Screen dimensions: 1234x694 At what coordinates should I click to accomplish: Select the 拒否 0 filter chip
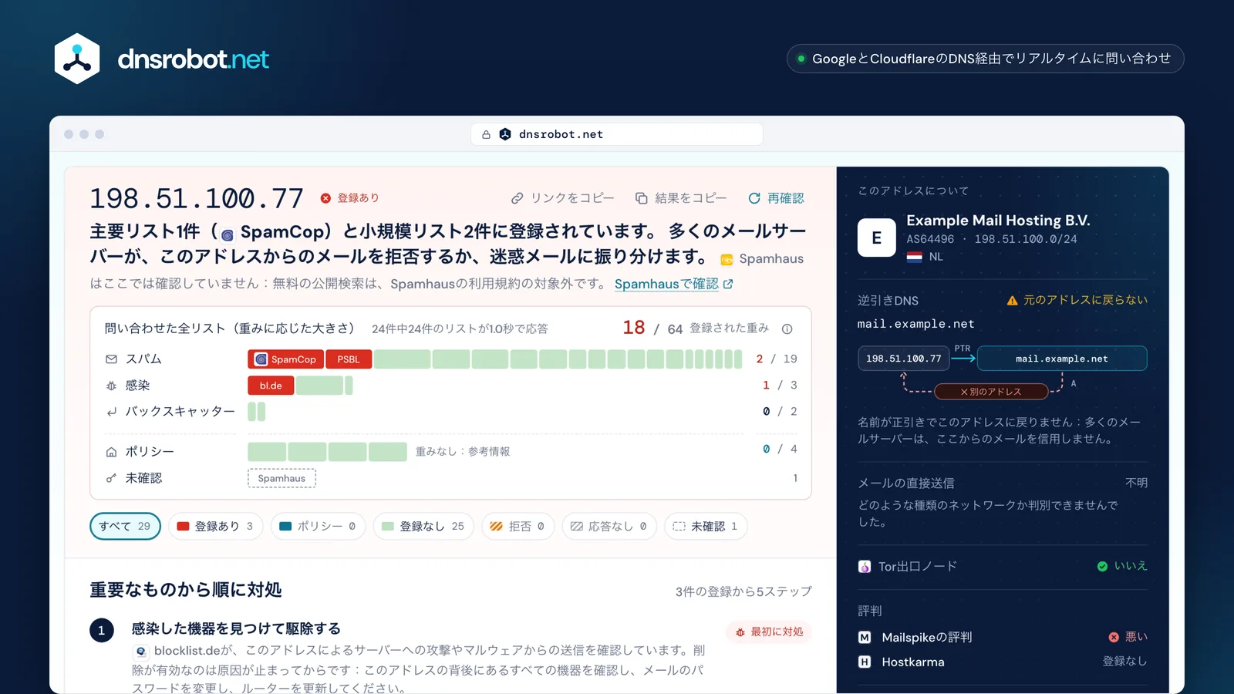518,526
